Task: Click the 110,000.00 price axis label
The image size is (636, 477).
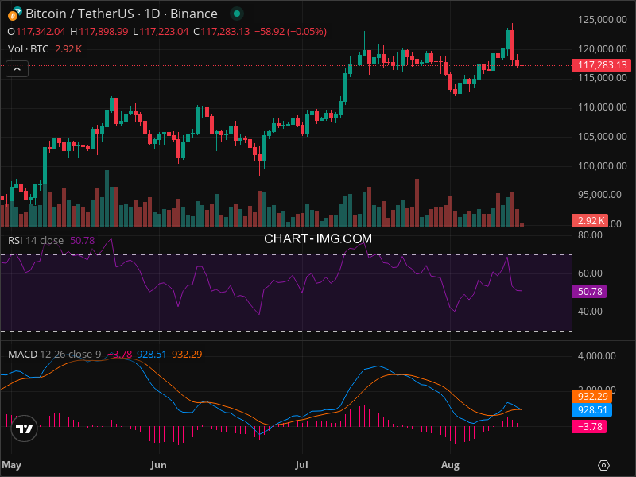Action: 603,107
